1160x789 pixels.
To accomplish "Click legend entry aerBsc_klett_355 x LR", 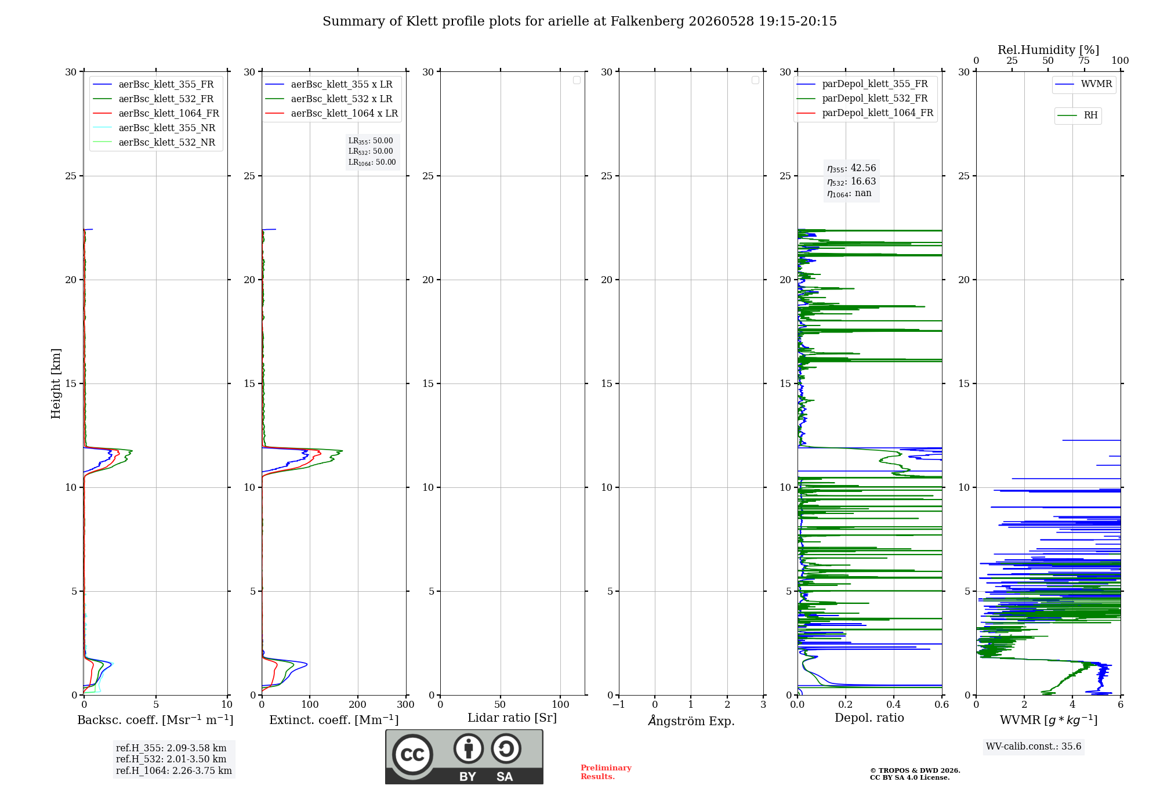I will [x=329, y=85].
